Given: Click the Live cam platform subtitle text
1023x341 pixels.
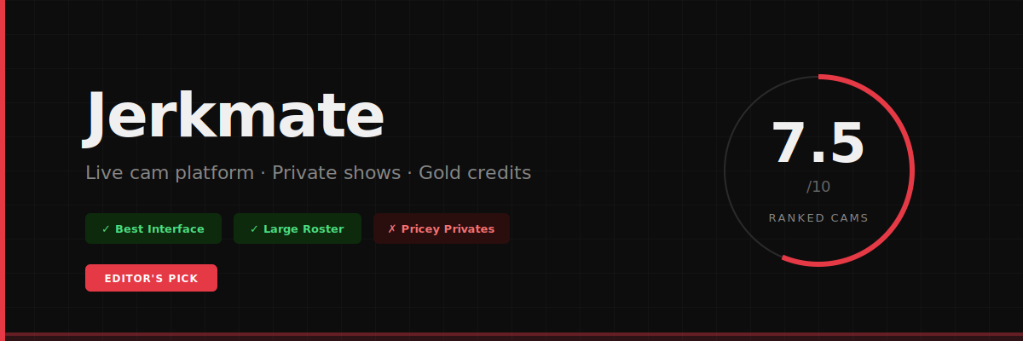Looking at the screenshot, I should 170,173.
